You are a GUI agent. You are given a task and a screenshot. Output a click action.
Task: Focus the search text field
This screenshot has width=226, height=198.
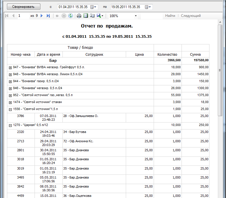[x=152, y=16]
